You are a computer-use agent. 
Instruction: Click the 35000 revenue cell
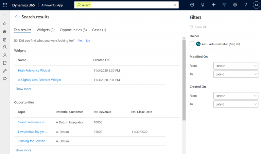click(x=98, y=132)
